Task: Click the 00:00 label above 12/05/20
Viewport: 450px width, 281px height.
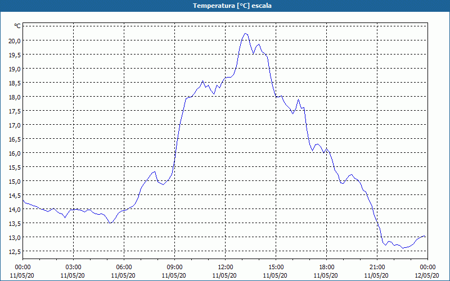Action: (x=427, y=267)
